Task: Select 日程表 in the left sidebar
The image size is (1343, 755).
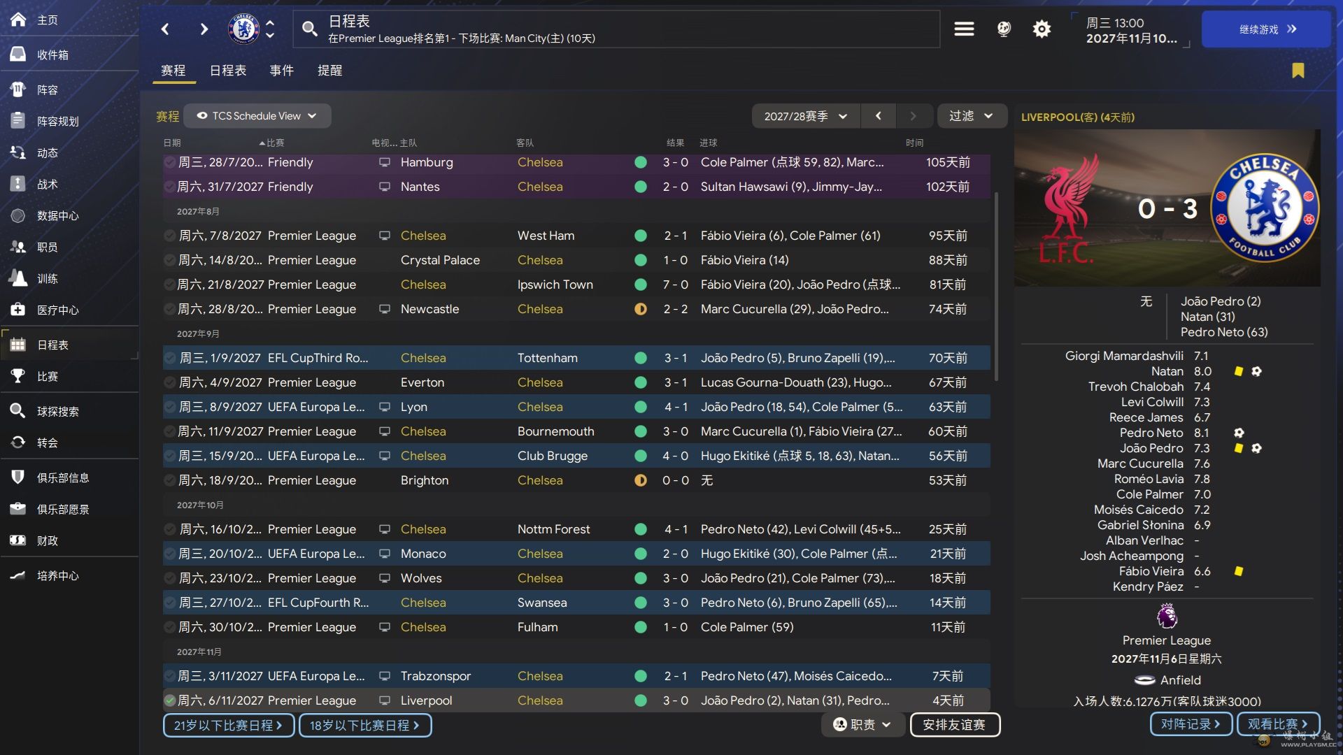Action: click(69, 345)
